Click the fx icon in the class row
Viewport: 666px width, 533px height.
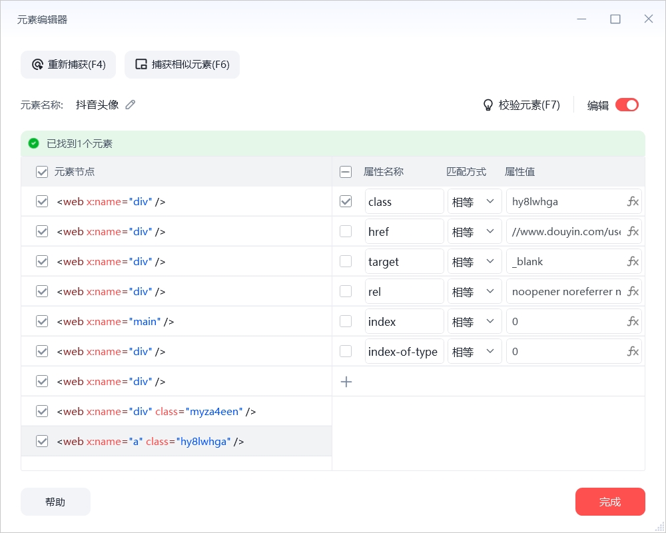point(633,201)
